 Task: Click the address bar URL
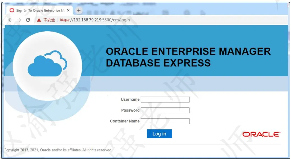tap(95, 20)
